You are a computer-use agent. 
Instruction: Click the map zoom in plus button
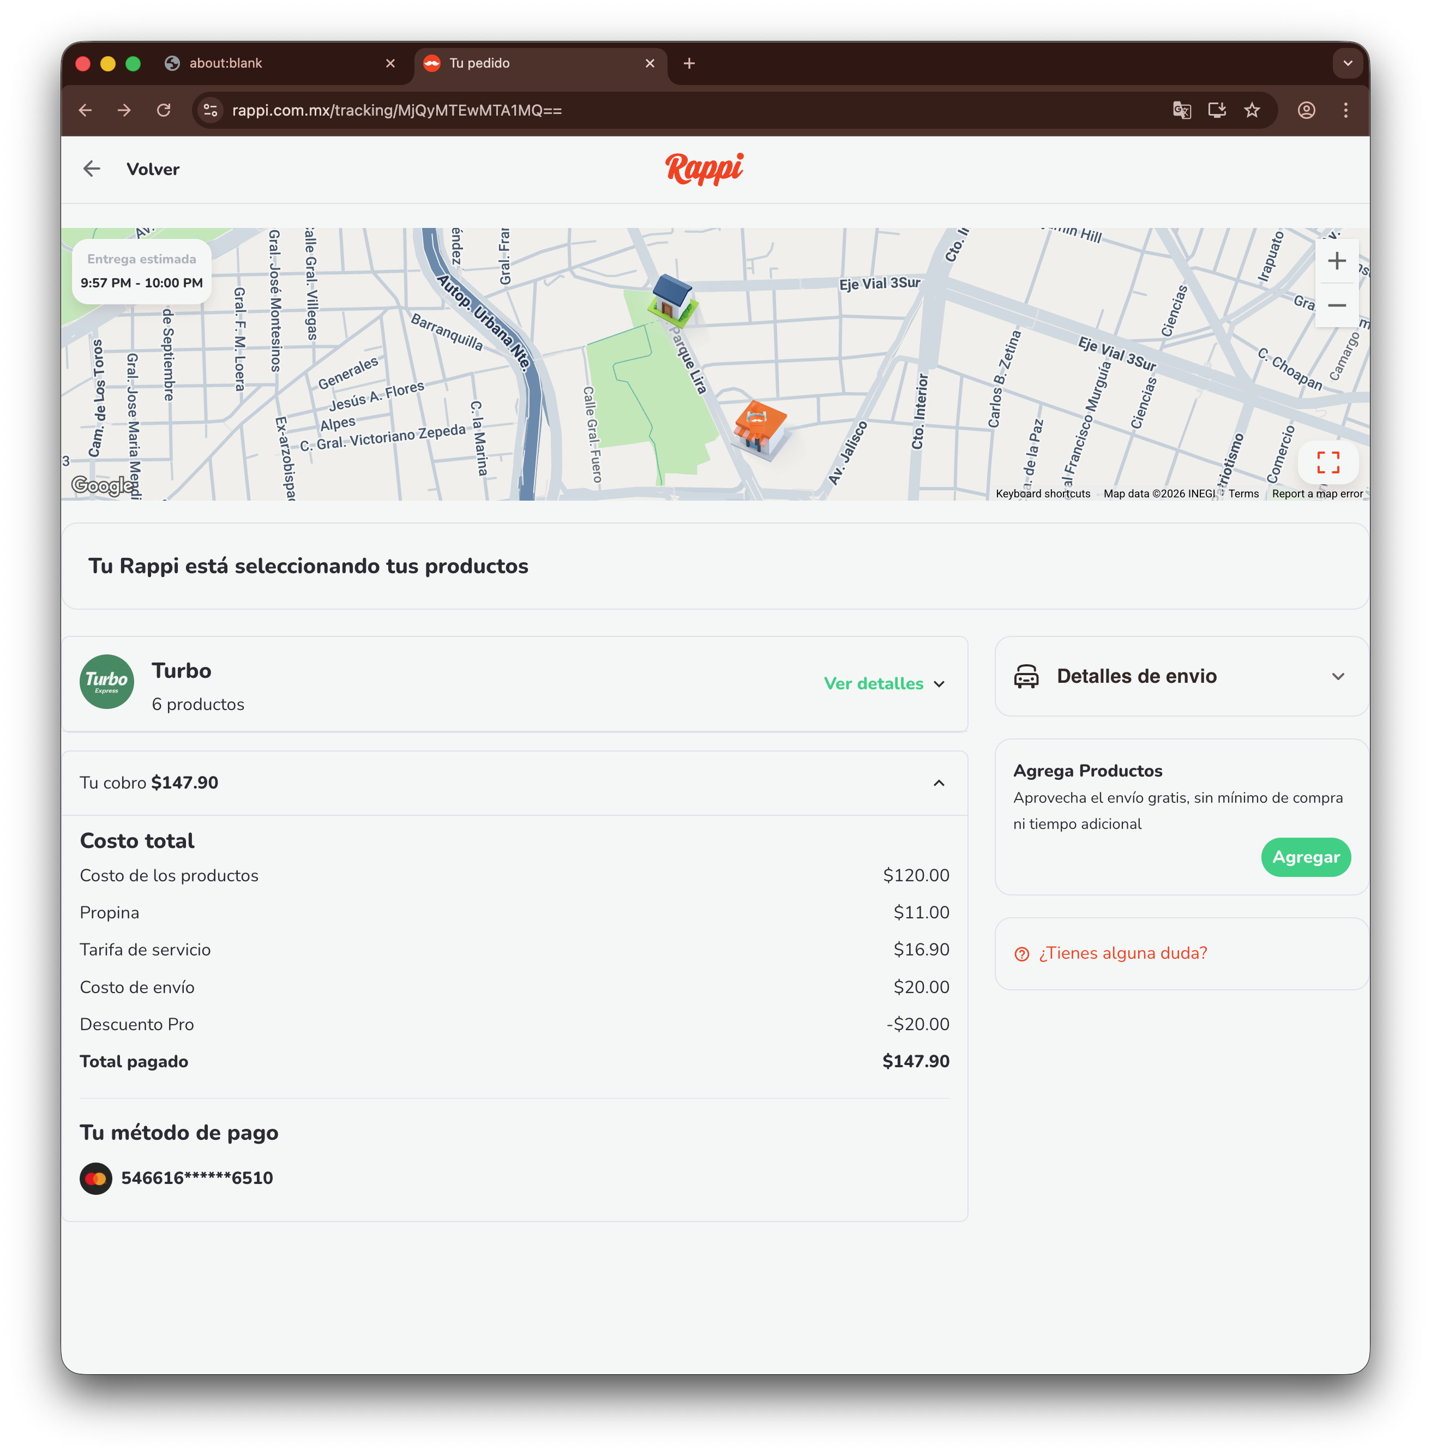pyautogui.click(x=1336, y=261)
